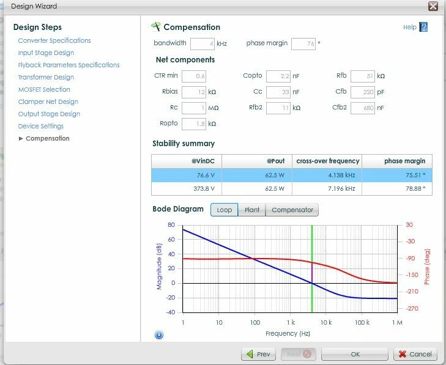Click the blue Help question mark icon
This screenshot has height=365, width=446.
pyautogui.click(x=423, y=27)
